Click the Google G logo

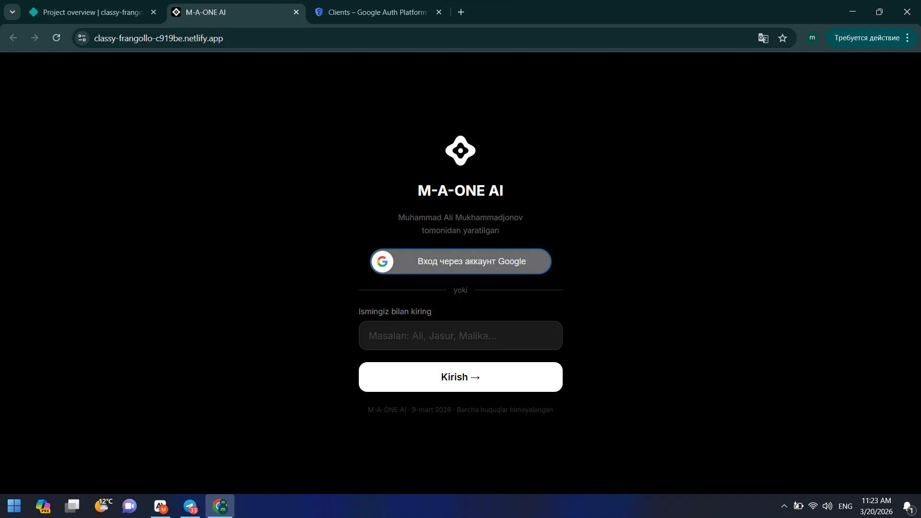[382, 261]
